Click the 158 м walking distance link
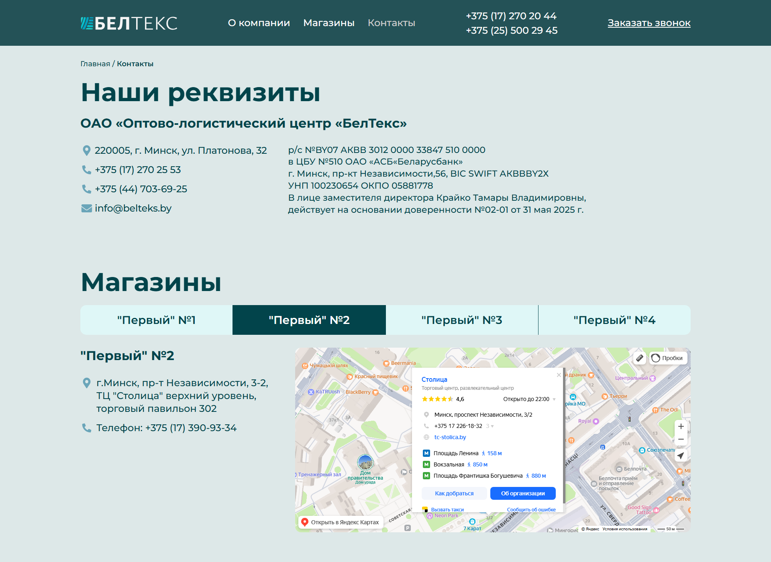 pyautogui.click(x=494, y=453)
